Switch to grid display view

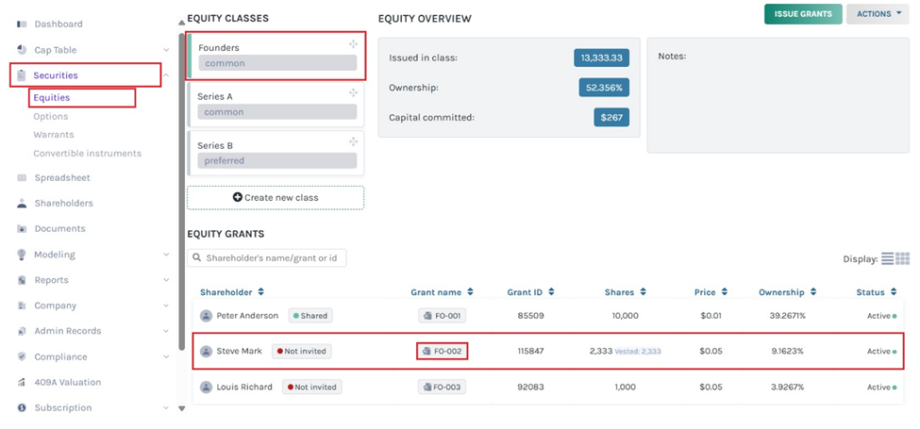[902, 258]
